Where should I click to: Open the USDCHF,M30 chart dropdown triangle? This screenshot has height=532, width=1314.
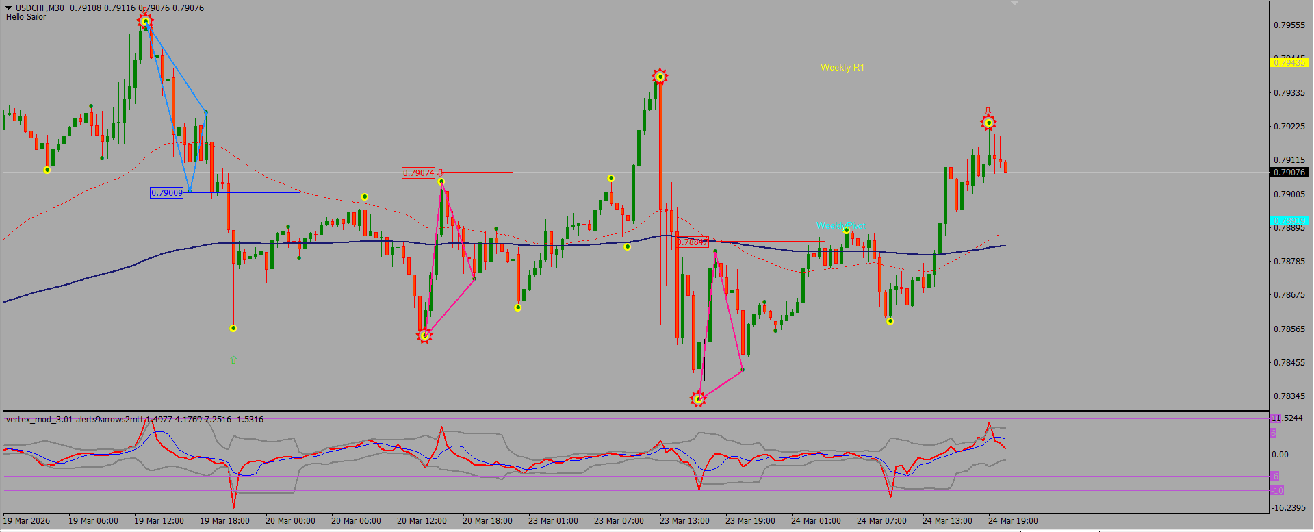point(9,8)
